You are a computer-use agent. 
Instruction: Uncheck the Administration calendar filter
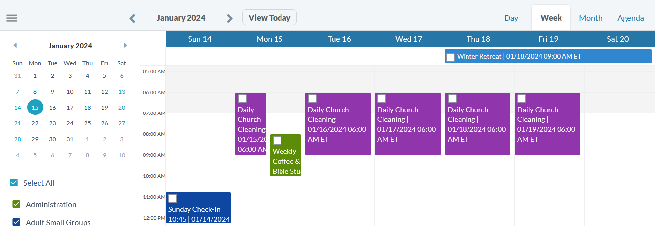pos(16,204)
